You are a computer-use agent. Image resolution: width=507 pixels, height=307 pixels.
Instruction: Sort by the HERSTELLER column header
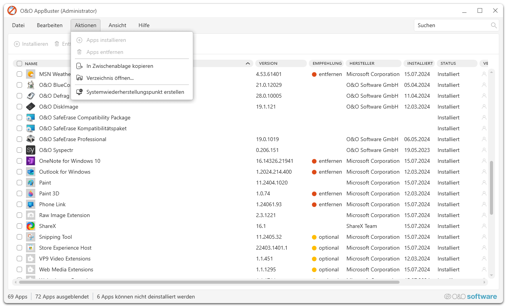[x=373, y=64]
